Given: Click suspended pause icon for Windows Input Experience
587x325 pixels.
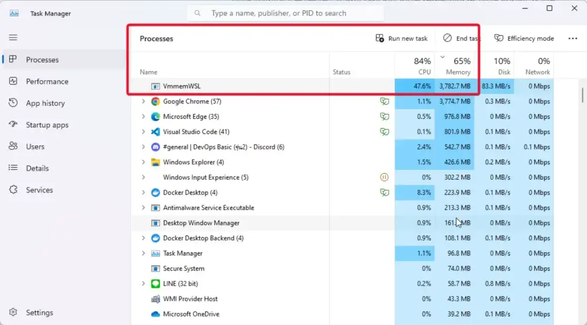Looking at the screenshot, I should (x=384, y=177).
